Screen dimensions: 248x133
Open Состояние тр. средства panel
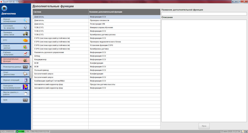pyautogui.click(x=15, y=27)
